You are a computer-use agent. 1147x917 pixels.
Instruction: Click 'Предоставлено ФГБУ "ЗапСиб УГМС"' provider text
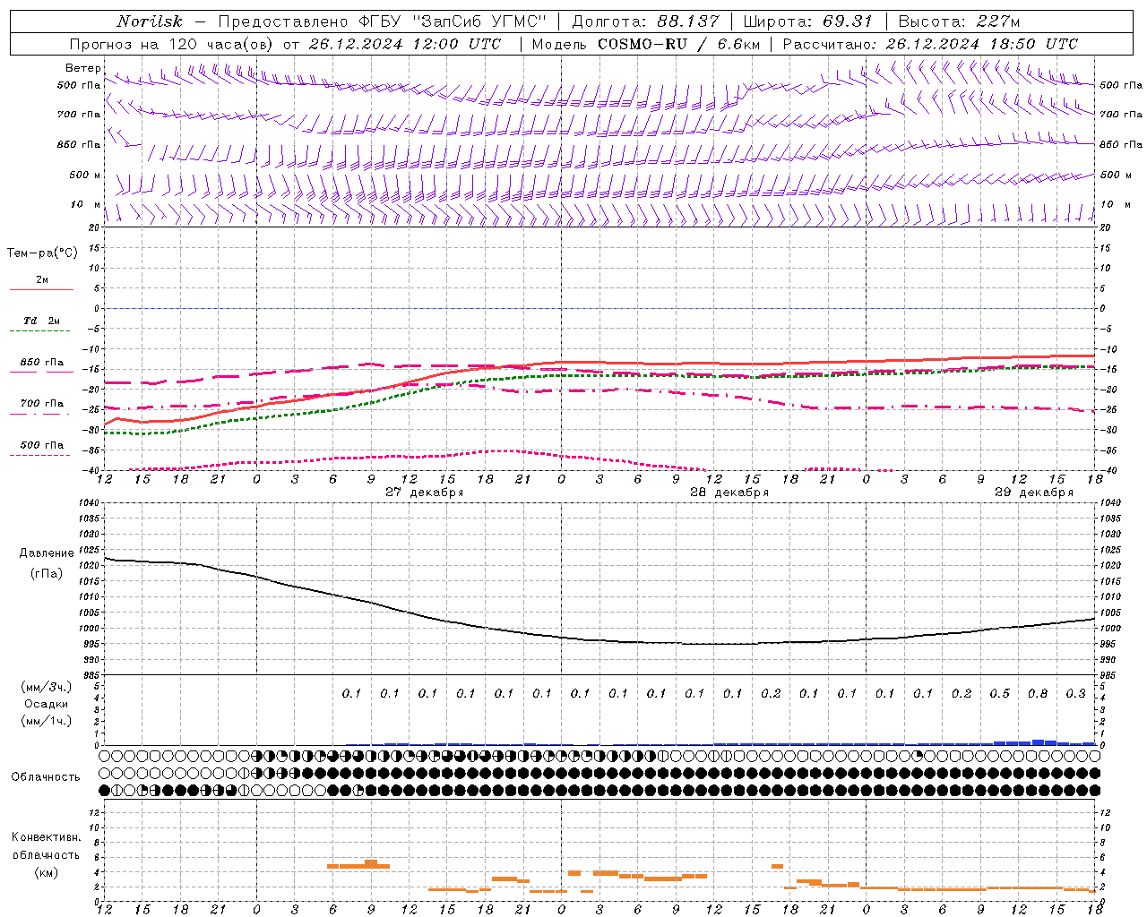point(383,21)
